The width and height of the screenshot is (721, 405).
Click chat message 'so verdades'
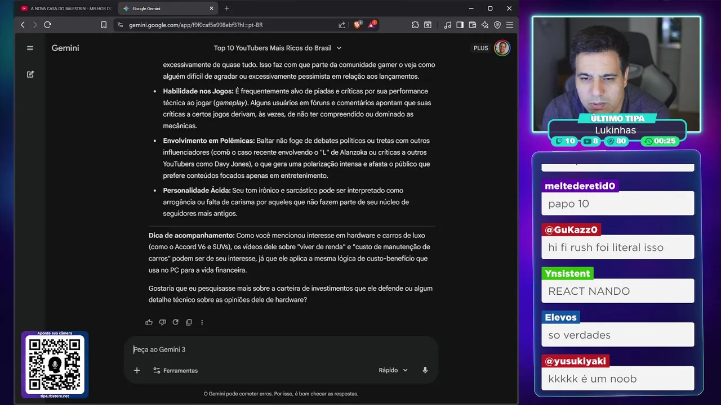pyautogui.click(x=579, y=335)
